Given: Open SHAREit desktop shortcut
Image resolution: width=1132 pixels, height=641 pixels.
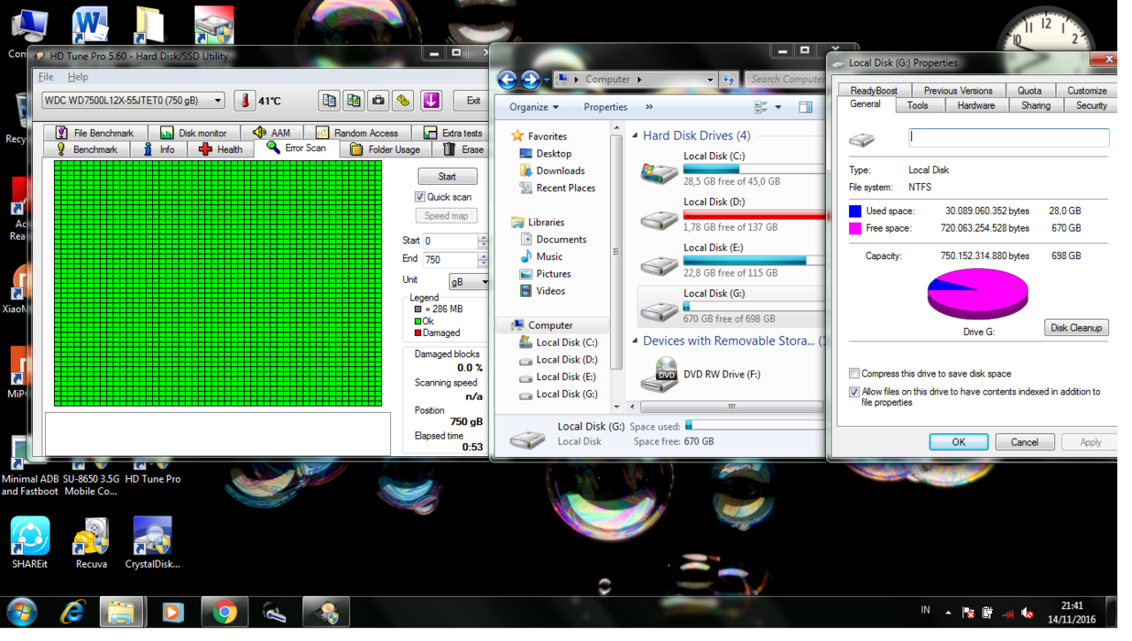Looking at the screenshot, I should 30,542.
